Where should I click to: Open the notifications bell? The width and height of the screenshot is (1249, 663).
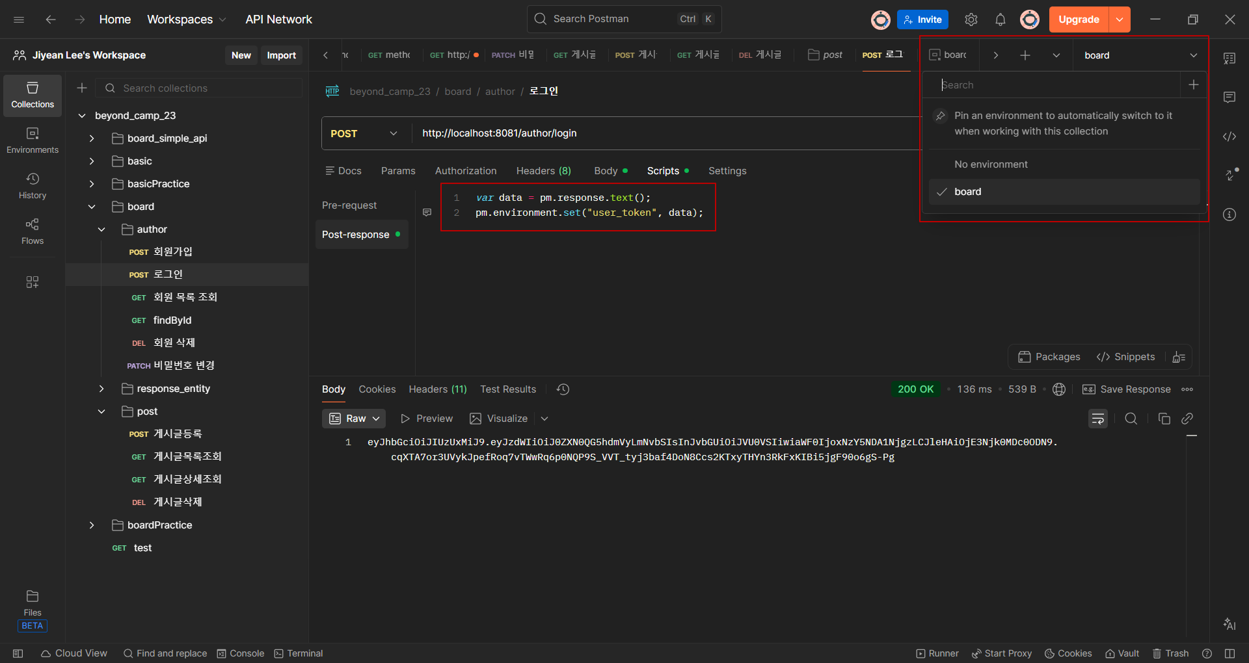(x=1001, y=19)
